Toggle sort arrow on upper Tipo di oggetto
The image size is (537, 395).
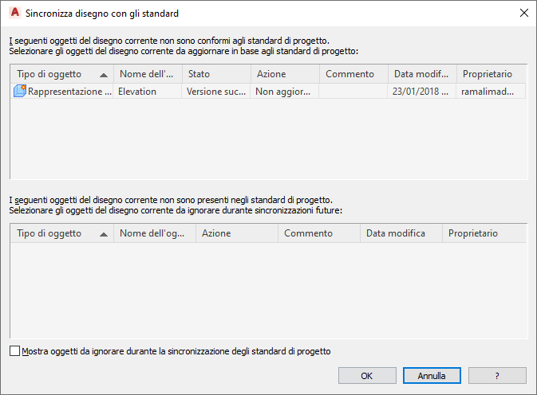tap(104, 74)
